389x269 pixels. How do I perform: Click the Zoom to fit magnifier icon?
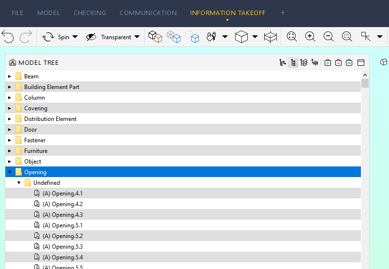(x=292, y=36)
